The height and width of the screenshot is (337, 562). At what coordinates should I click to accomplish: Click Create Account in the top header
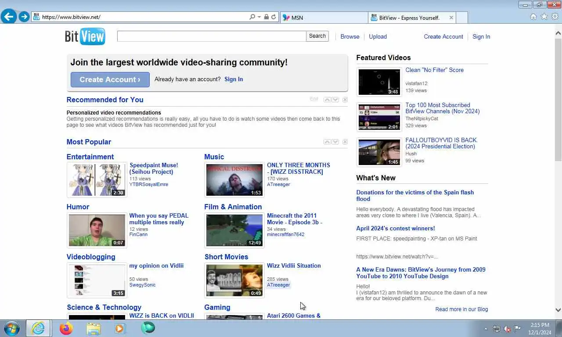443,36
